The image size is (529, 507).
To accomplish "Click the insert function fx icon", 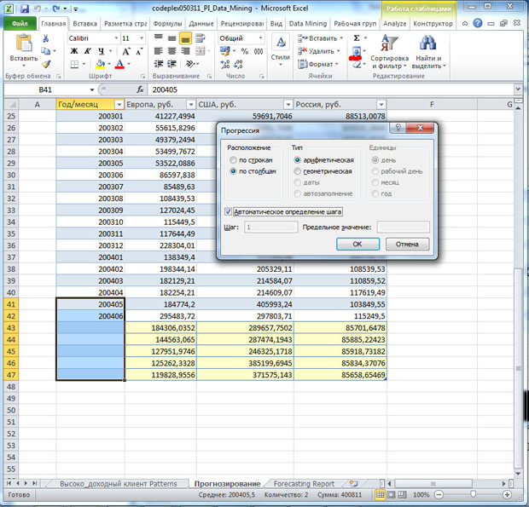I will pos(140,89).
